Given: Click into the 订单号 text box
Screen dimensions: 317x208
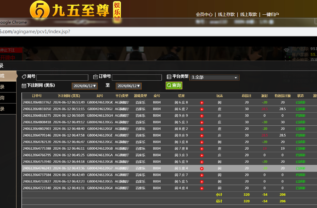Looking at the screenshot, I should (137, 78).
